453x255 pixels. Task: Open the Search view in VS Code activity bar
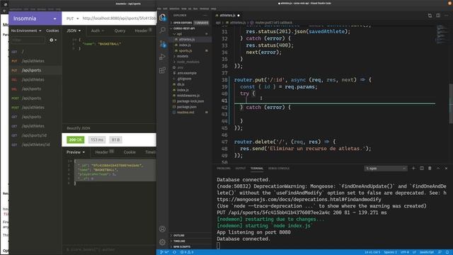163,30
